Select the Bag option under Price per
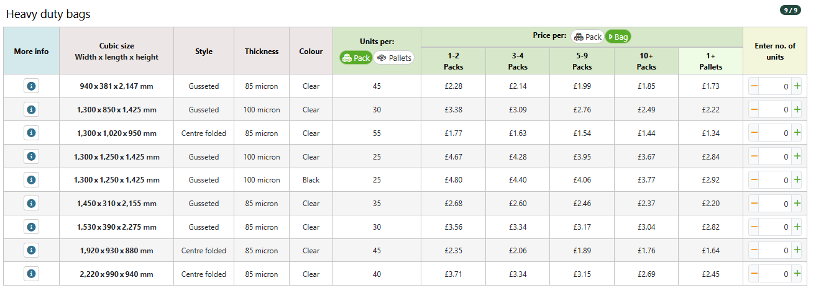 coord(618,37)
